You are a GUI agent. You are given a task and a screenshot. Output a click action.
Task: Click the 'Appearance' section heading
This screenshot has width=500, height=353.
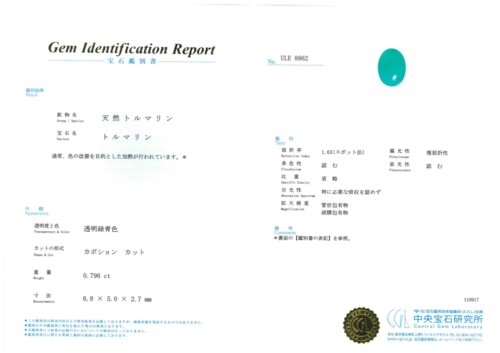36,214
